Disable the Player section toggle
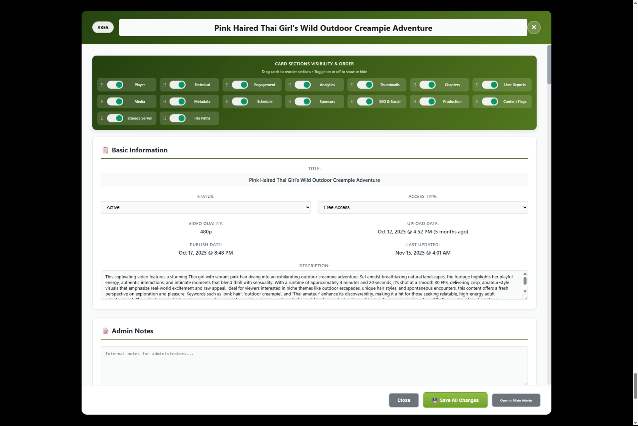 point(115,85)
